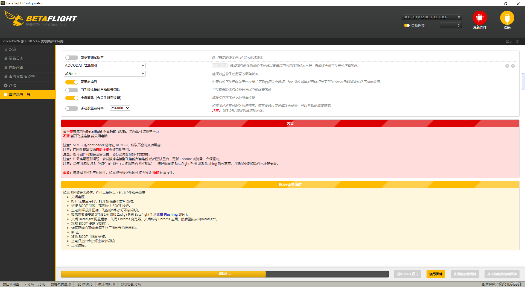525x287 pixels.
Task: Open the Options (选项) sidebar tab
Action: (x=27, y=85)
